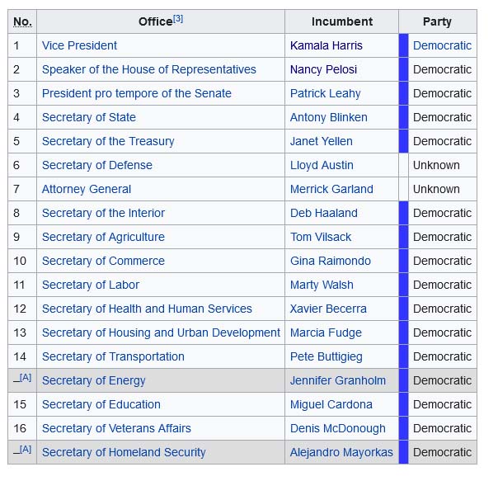The image size is (498, 481).
Task: Open the Democratic party link for Vice President
Action: coord(442,45)
